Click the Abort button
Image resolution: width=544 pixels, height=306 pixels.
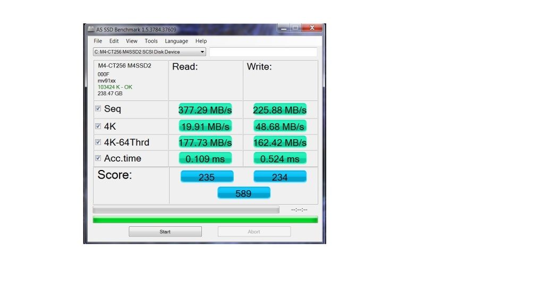coord(254,232)
